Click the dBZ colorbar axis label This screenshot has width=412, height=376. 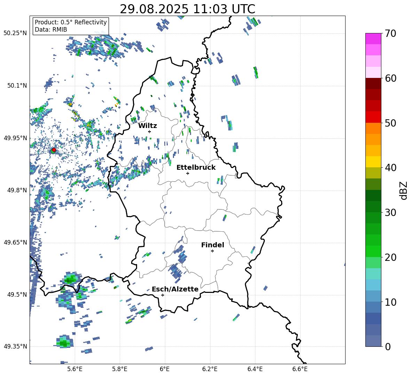tap(403, 190)
